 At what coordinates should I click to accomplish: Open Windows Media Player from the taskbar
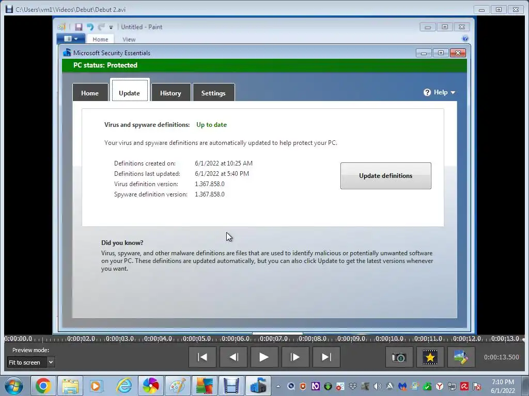[x=97, y=386]
